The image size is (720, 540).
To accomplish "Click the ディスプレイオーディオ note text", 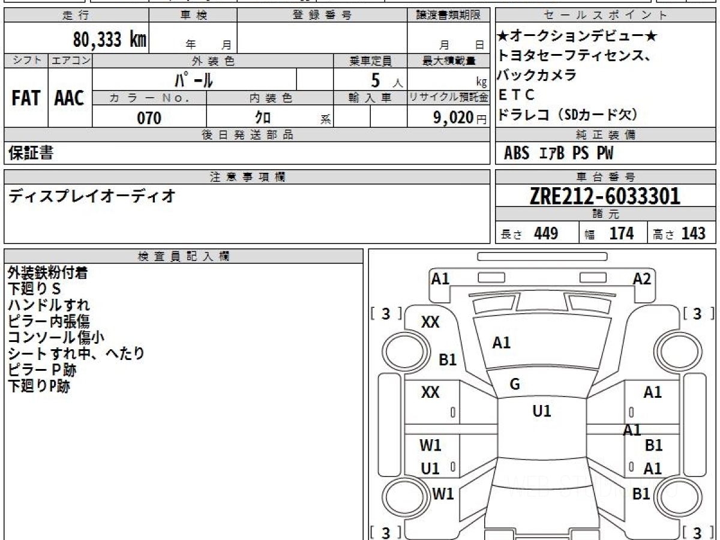I will [91, 196].
